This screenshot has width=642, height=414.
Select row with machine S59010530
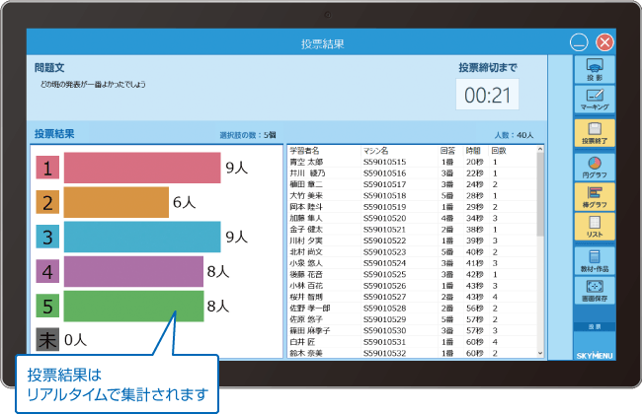pyautogui.click(x=412, y=330)
